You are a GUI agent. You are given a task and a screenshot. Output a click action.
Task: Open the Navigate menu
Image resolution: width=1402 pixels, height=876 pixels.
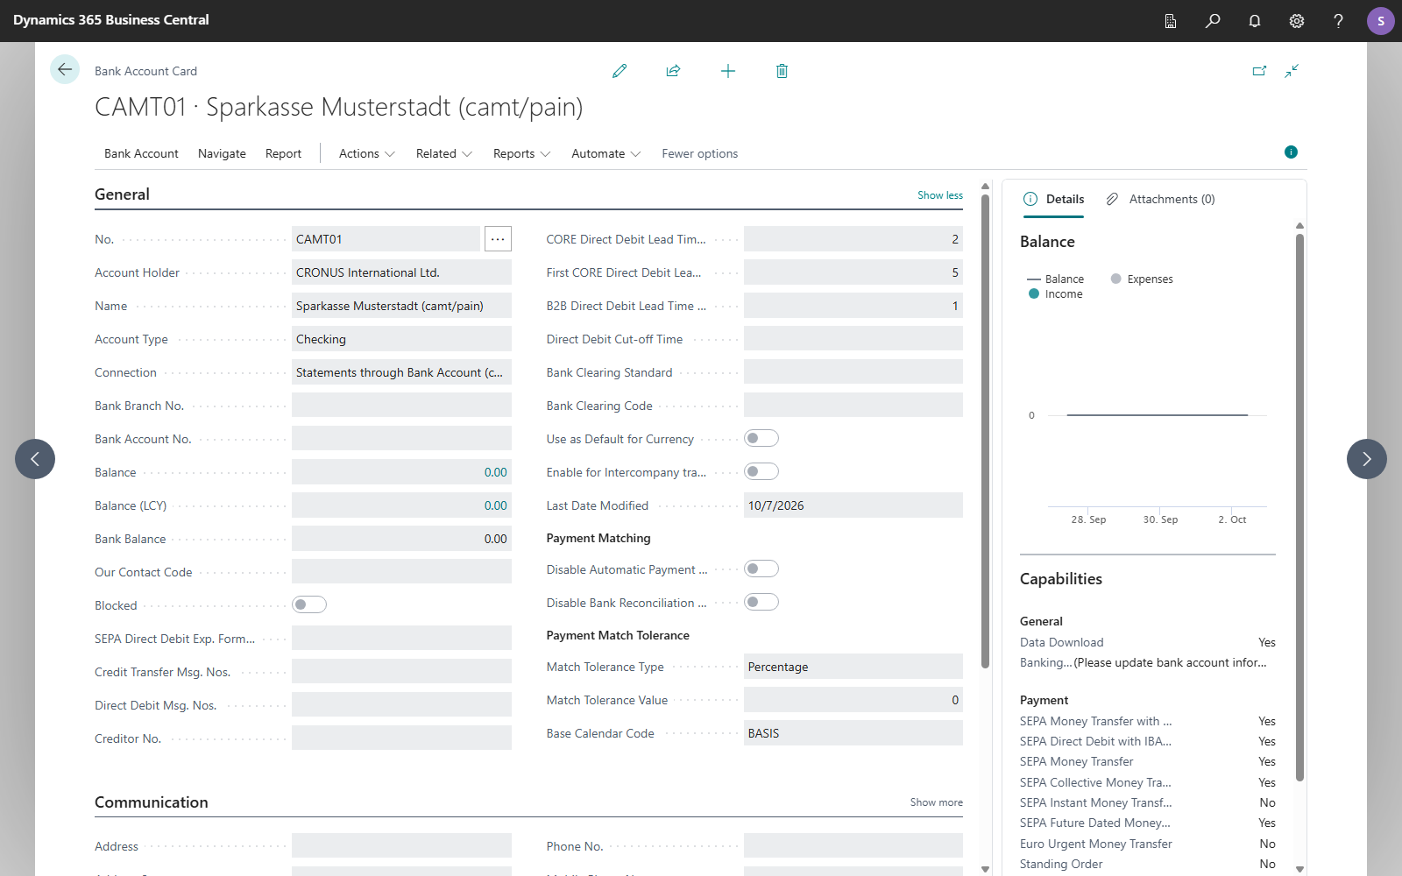pos(222,153)
